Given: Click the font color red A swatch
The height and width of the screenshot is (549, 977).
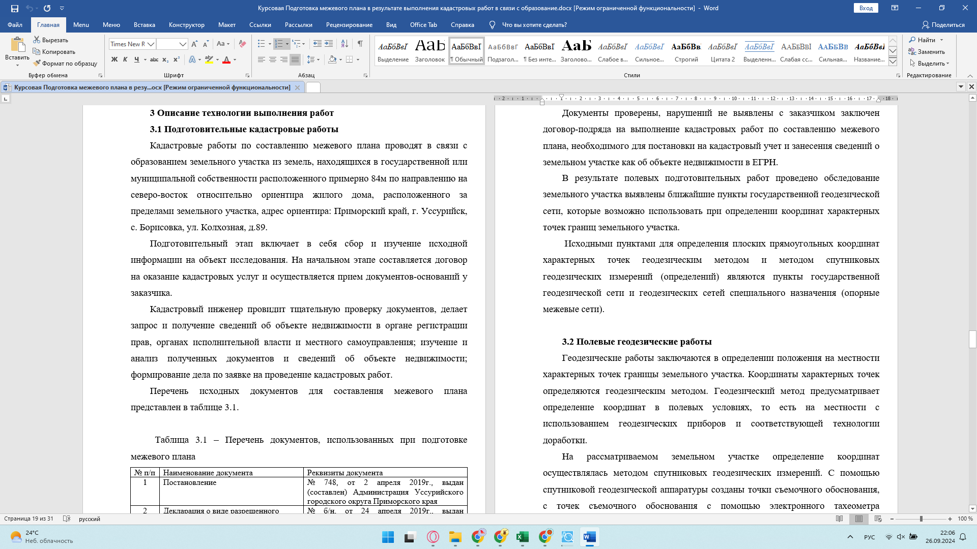Looking at the screenshot, I should click(x=226, y=59).
